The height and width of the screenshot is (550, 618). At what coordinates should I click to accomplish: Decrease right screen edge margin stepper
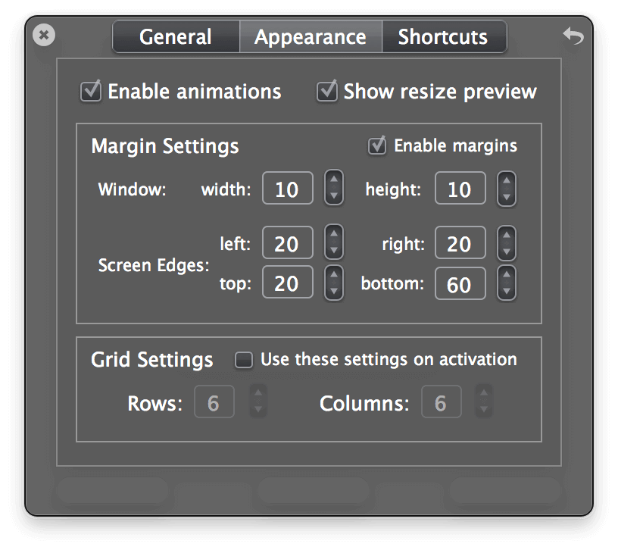point(507,252)
